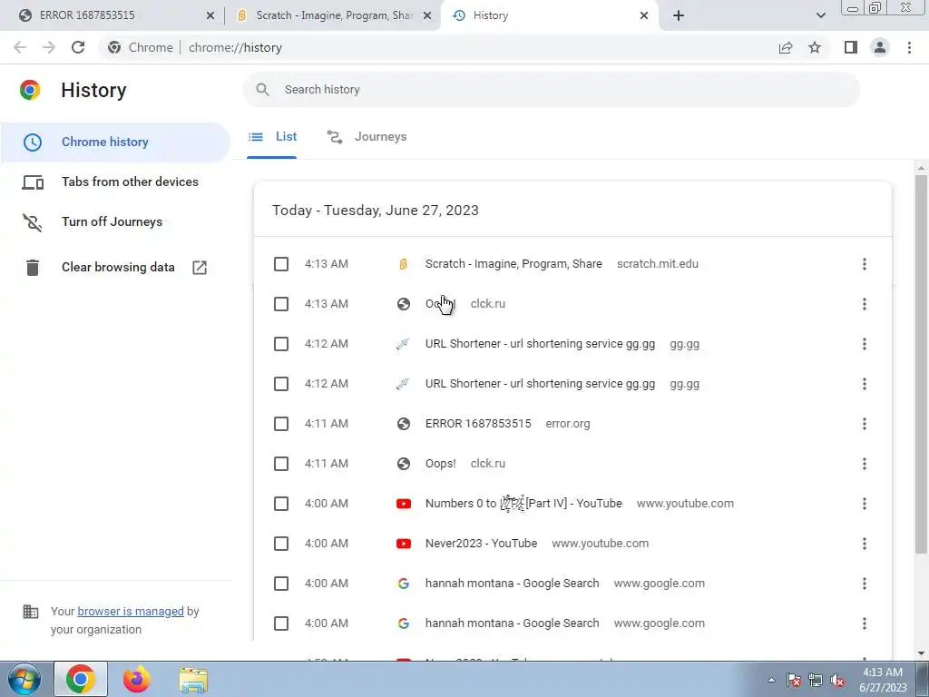Image resolution: width=929 pixels, height=697 pixels.
Task: Click the network tray icon
Action: (816, 681)
